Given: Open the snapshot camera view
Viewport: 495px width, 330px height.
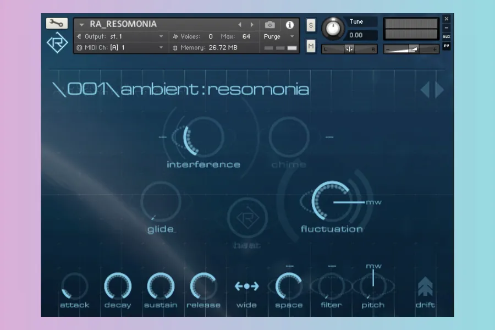Looking at the screenshot, I should click(x=269, y=25).
